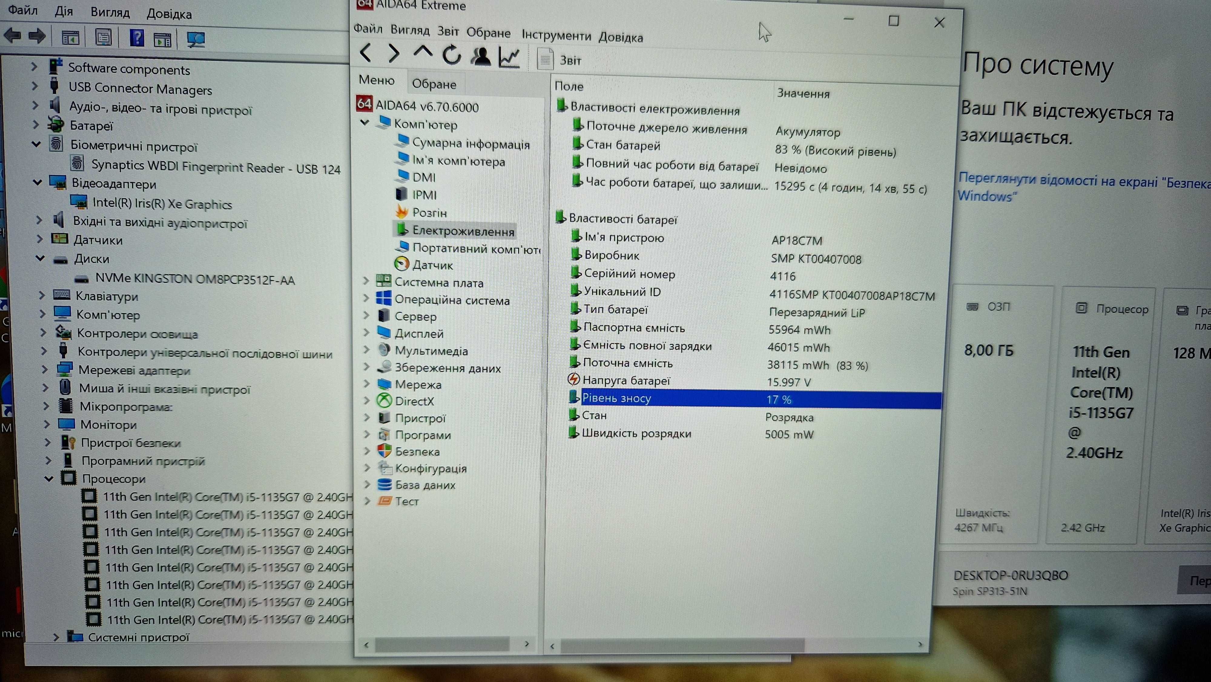Click the Synaptics fingerprint reader icon
Image resolution: width=1211 pixels, height=682 pixels.
[x=77, y=164]
